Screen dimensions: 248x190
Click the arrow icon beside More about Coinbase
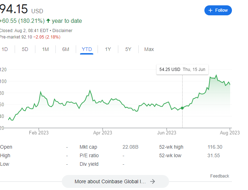[153, 181]
